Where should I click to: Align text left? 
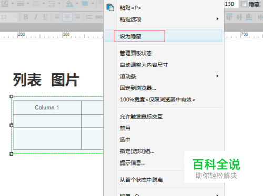tap(57, 17)
